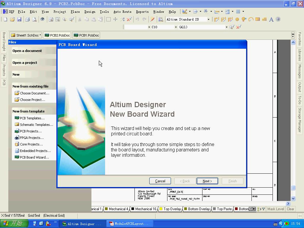The width and height of the screenshot is (304, 228).
Task: Open the Reports menu
Action: (x=142, y=12)
